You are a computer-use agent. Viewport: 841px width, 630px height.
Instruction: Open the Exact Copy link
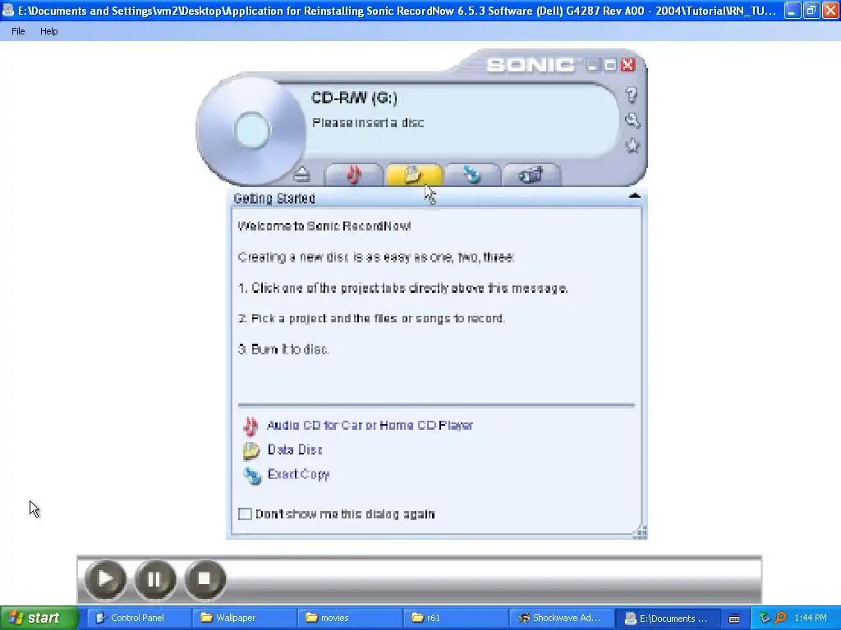299,474
